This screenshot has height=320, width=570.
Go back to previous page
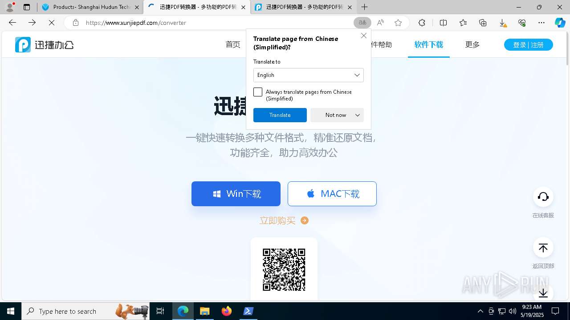click(x=12, y=23)
